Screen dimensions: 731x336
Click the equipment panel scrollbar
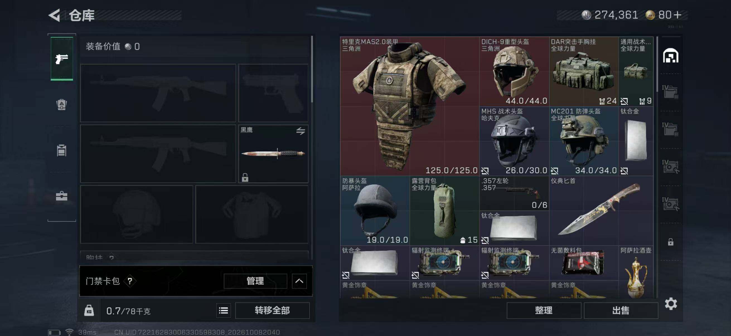click(312, 69)
